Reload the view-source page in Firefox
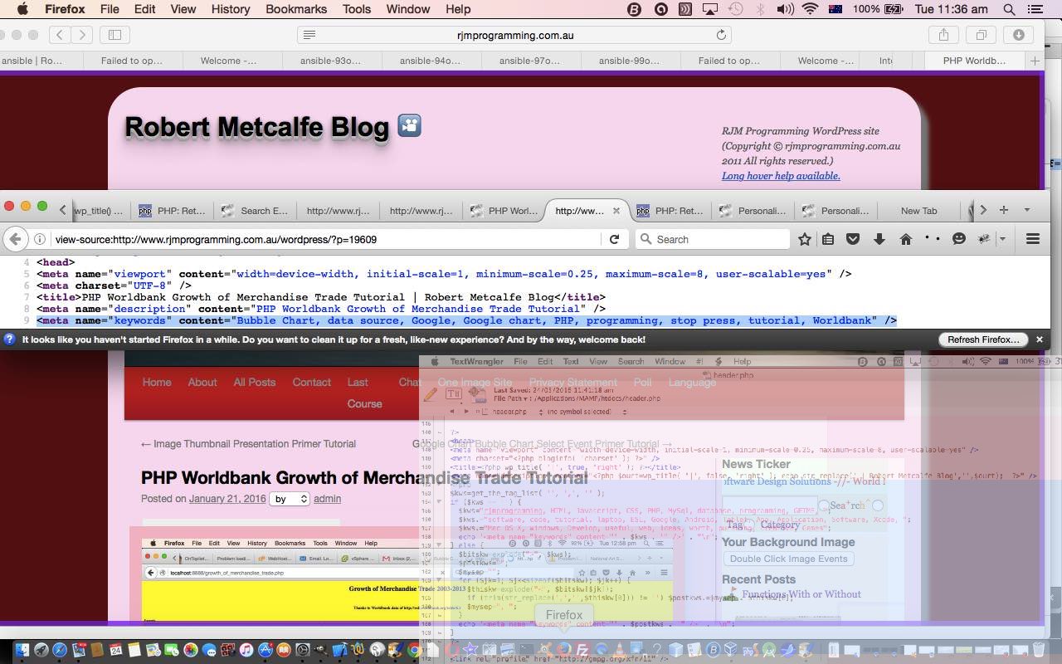Screen dimensions: 1062x664 (x=614, y=239)
